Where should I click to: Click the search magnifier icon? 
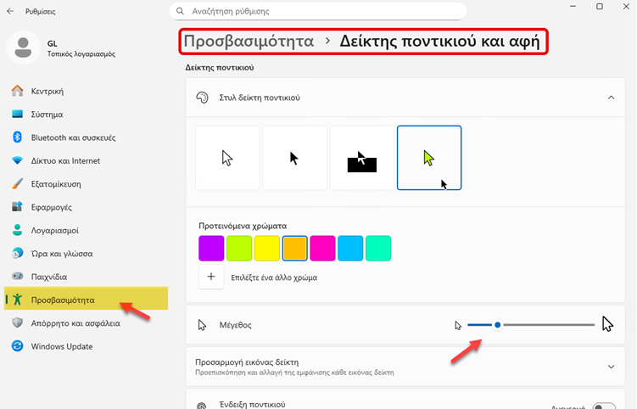tap(179, 11)
